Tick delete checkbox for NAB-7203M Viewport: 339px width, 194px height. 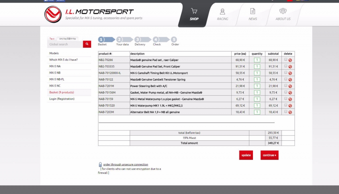286,111
